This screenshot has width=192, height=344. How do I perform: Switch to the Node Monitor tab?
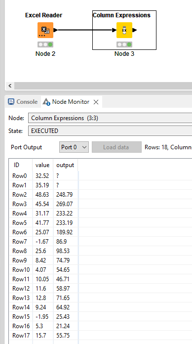pyautogui.click(x=71, y=102)
